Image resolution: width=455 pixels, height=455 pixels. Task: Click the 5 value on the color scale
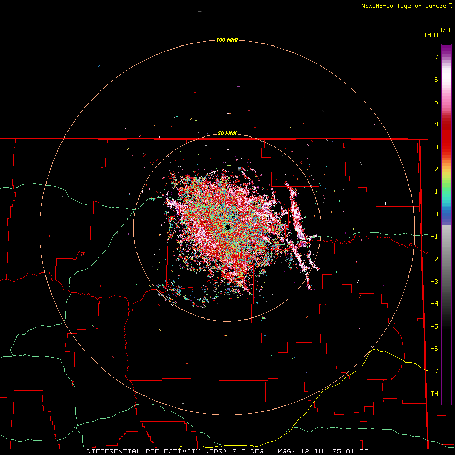436,102
